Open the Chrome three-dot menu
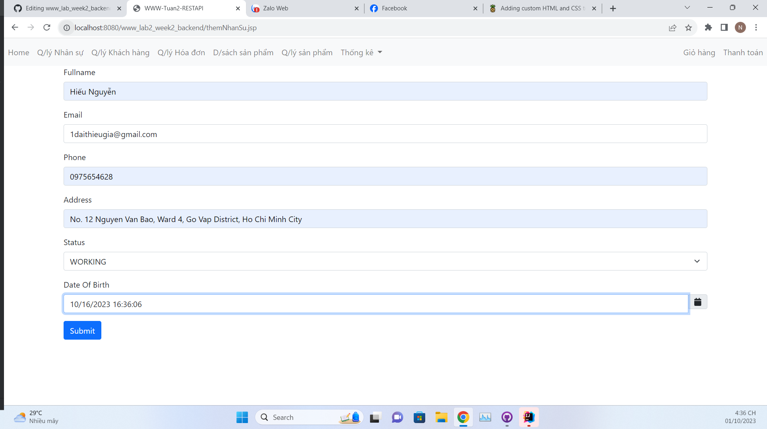The width and height of the screenshot is (767, 429). click(756, 27)
